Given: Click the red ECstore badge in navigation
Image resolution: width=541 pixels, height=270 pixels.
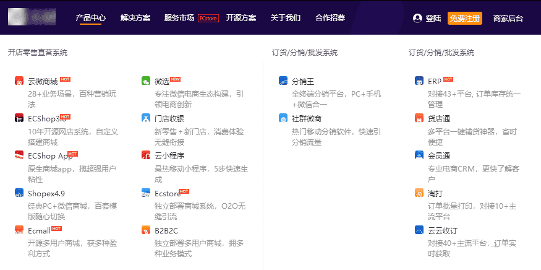Looking at the screenshot, I should coord(208,19).
